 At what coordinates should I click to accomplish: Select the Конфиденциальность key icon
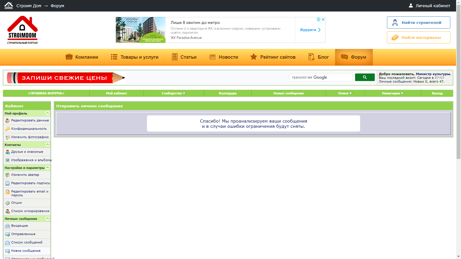(x=7, y=129)
